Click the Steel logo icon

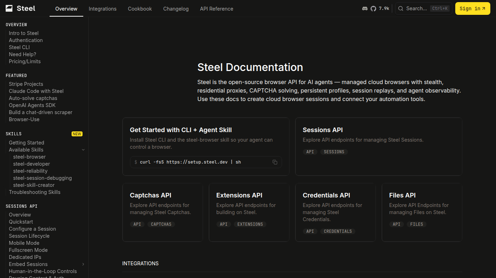(x=9, y=8)
